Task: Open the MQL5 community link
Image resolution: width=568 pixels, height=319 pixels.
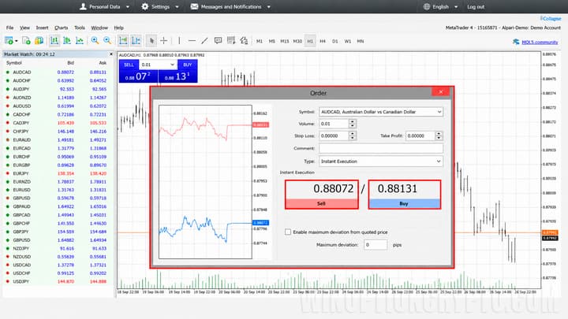Action: pyautogui.click(x=540, y=42)
